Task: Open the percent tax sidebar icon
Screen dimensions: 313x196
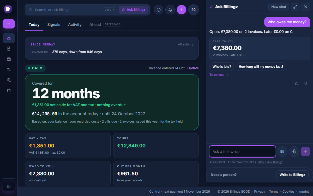Action: (9, 70)
